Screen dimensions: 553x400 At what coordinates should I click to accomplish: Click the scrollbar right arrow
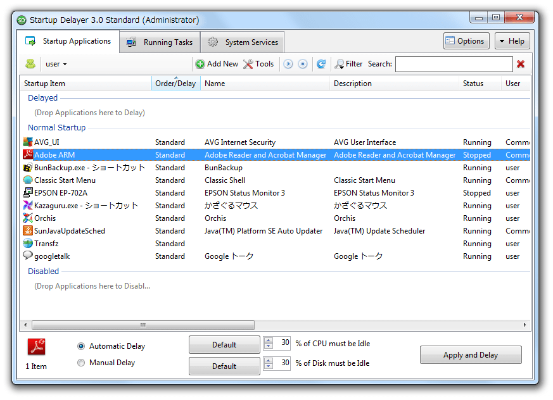524,325
